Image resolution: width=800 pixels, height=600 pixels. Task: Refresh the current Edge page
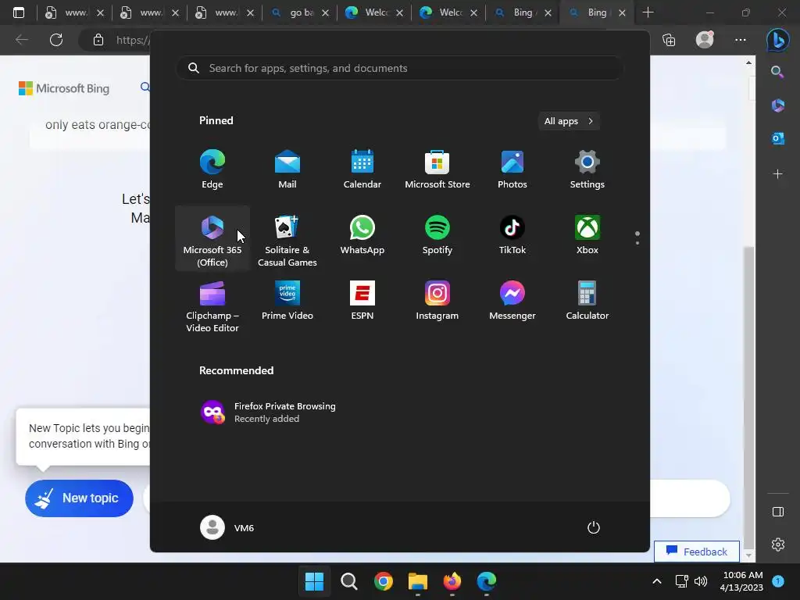(56, 40)
